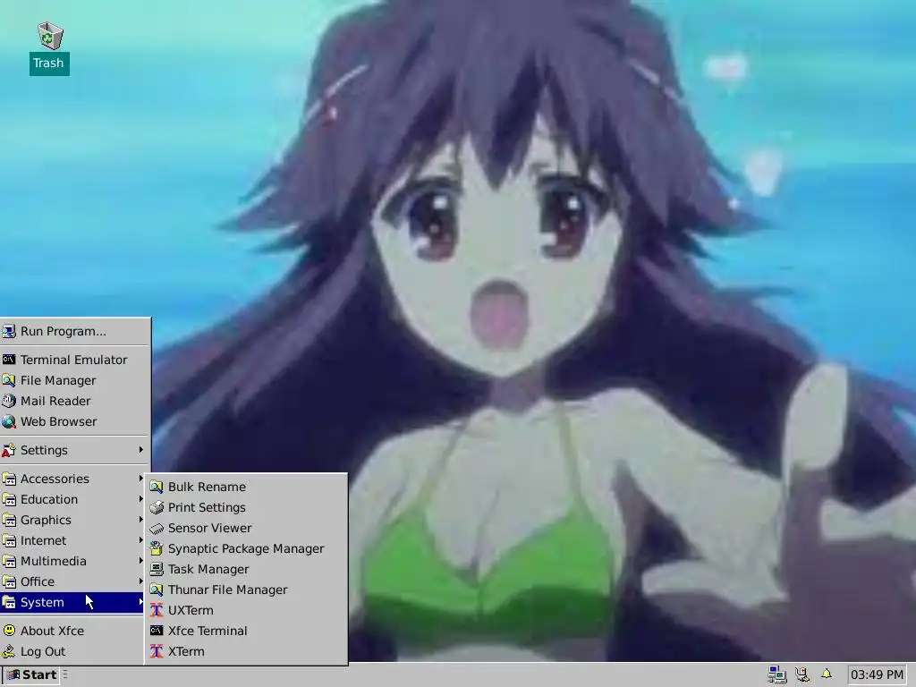
Task: Click the Run Program icon
Action: click(9, 331)
